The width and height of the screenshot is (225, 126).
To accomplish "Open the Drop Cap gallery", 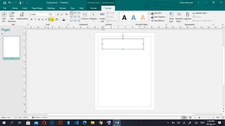I will point(171,17).
